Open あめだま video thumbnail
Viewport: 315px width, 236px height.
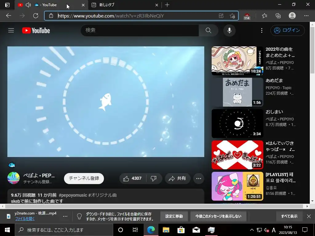(237, 92)
